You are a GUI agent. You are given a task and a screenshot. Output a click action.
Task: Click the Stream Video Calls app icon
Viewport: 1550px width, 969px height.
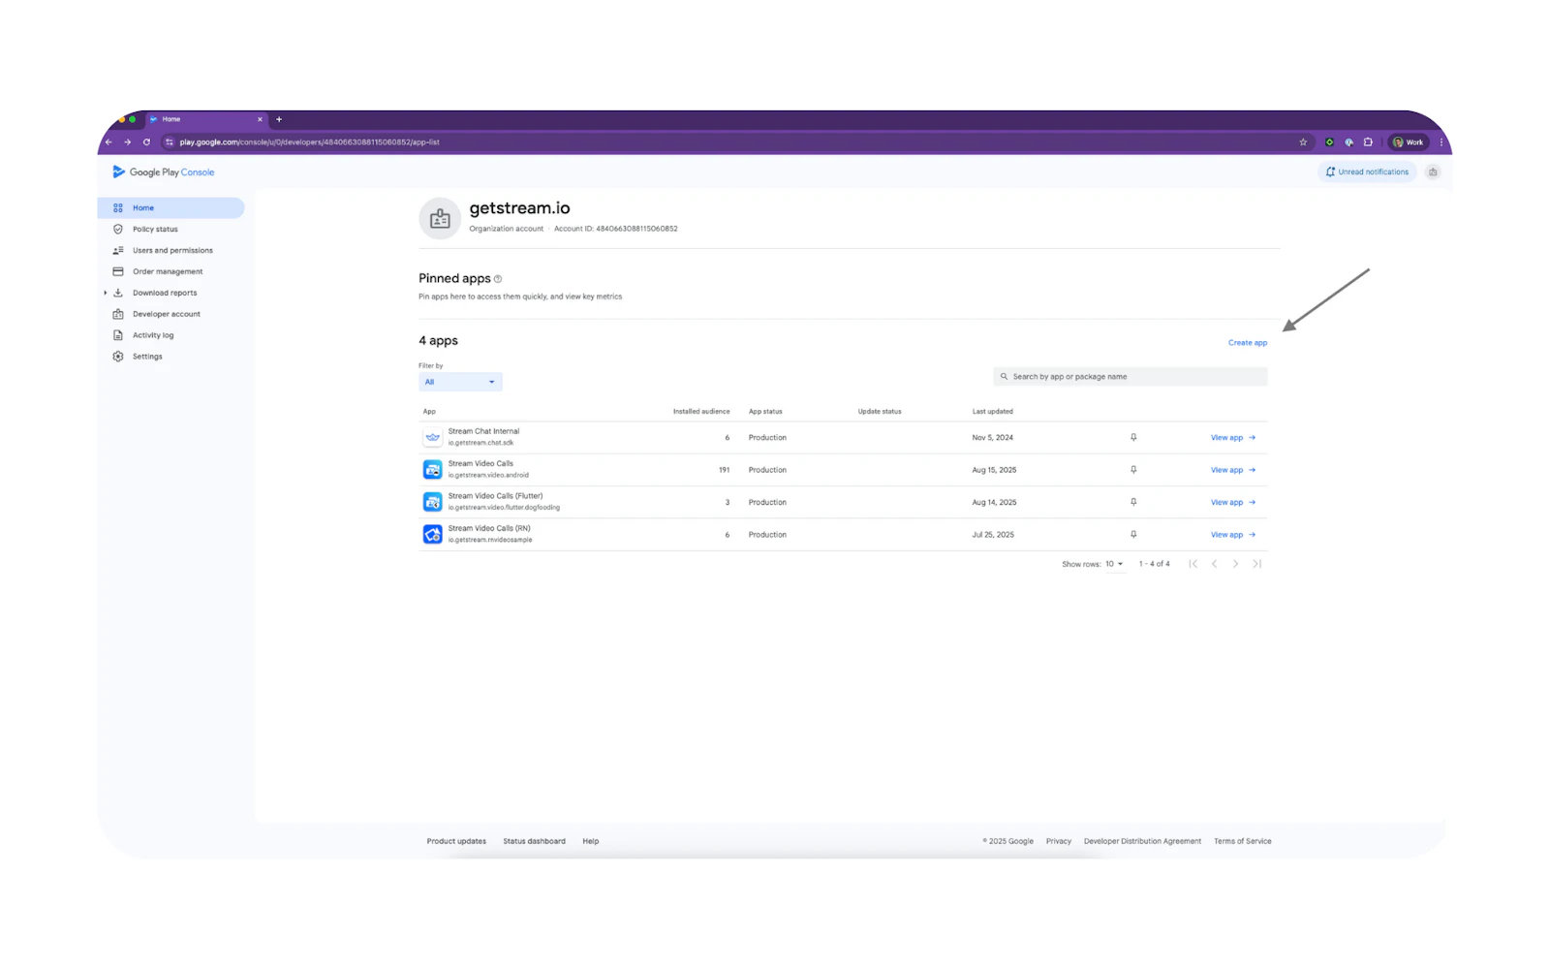click(x=432, y=470)
